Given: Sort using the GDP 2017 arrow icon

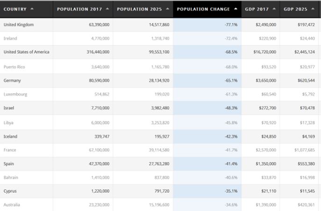Looking at the screenshot, I should pos(273,9).
